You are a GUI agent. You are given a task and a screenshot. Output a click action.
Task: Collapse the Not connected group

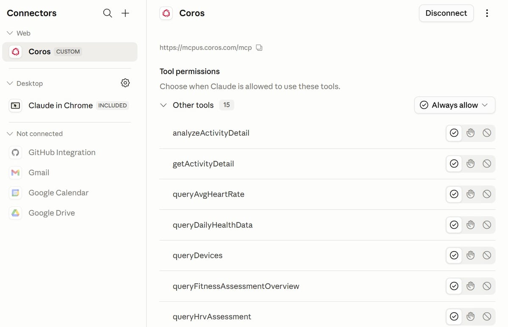coord(10,133)
